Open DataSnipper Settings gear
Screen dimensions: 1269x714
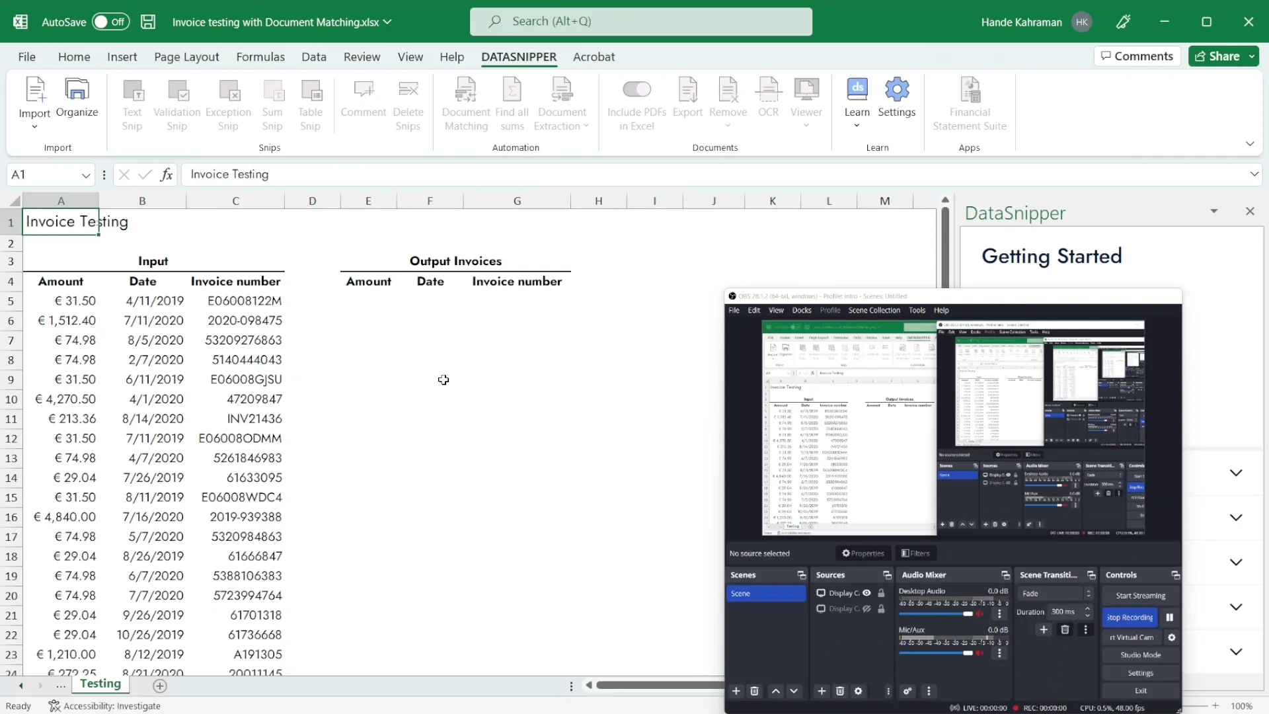(x=896, y=91)
